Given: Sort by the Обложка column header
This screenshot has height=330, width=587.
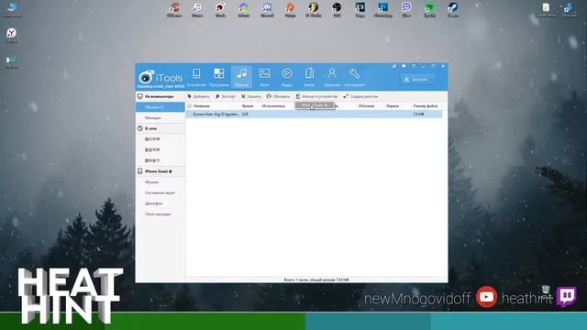Looking at the screenshot, I should click(366, 106).
